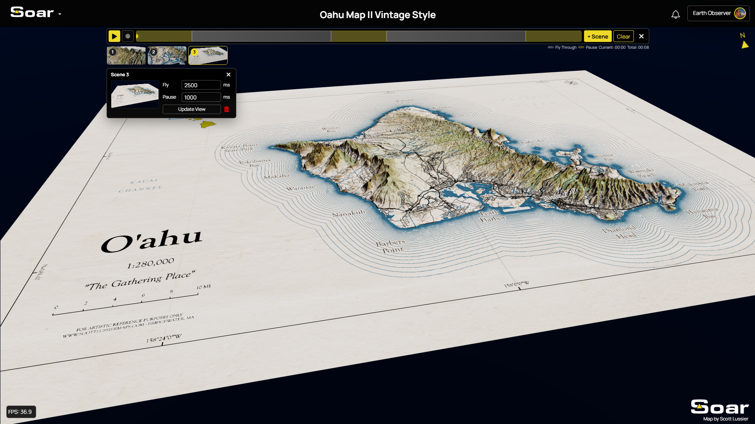
Task: Click the last yellow timeline segment
Action: (554, 36)
